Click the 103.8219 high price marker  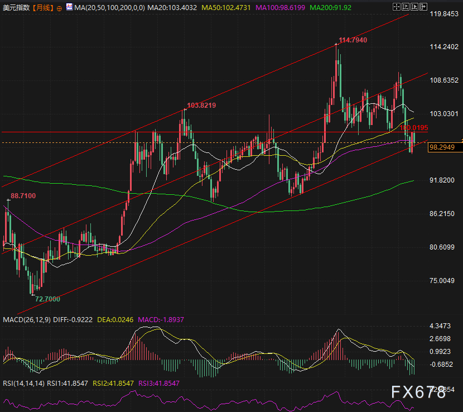click(201, 105)
